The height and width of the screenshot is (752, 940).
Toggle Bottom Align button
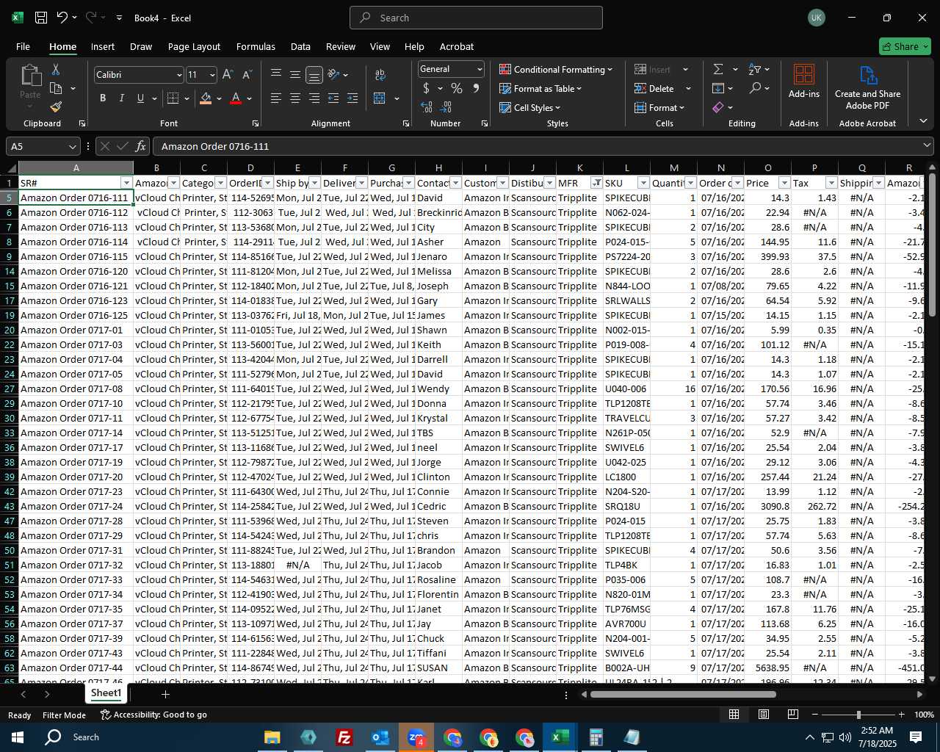click(x=314, y=75)
